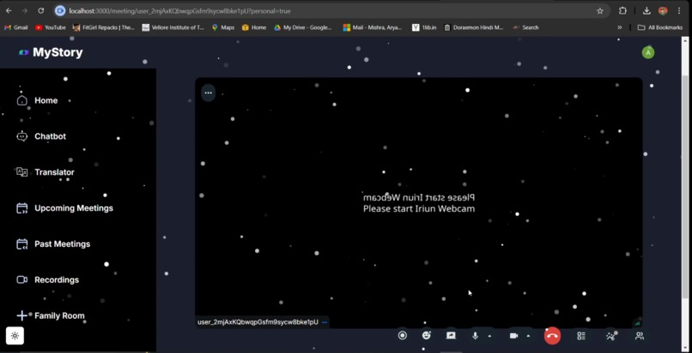Click the Past Meetings calendar icon

(21, 244)
